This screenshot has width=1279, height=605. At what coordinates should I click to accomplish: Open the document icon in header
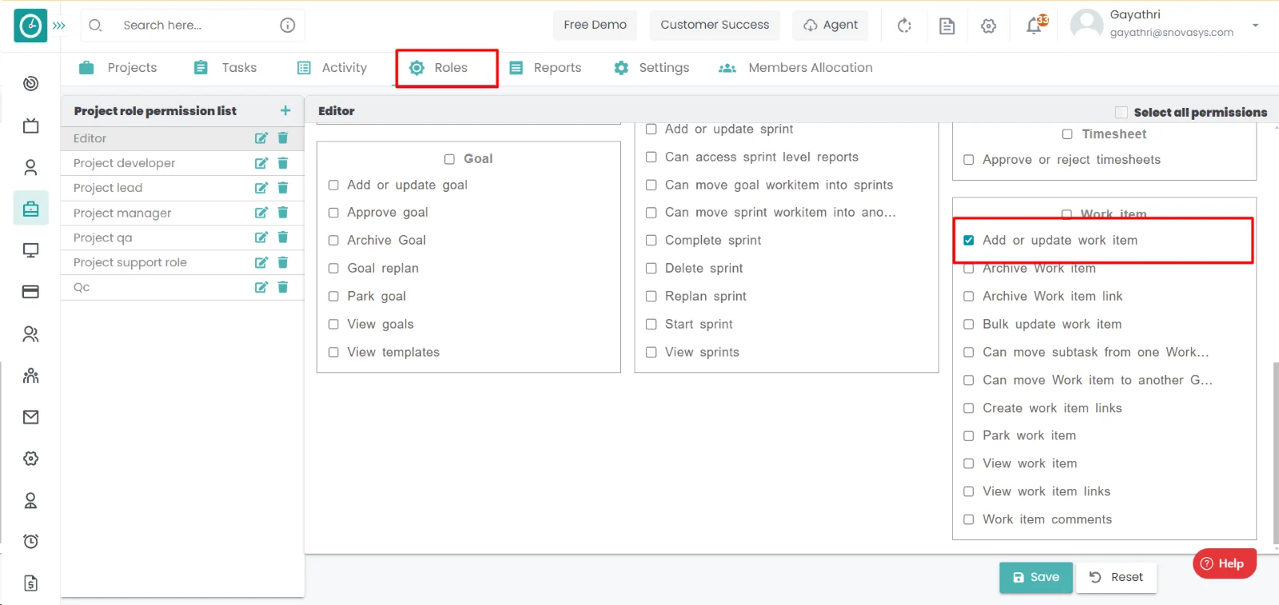[946, 26]
